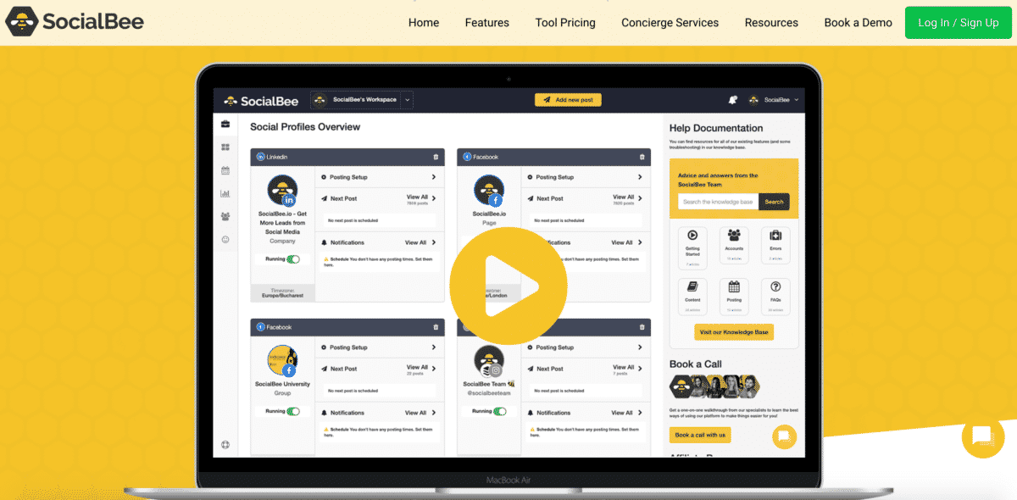Click the SocialBee logo inside the app header
The width and height of the screenshot is (1017, 500).
tap(261, 100)
